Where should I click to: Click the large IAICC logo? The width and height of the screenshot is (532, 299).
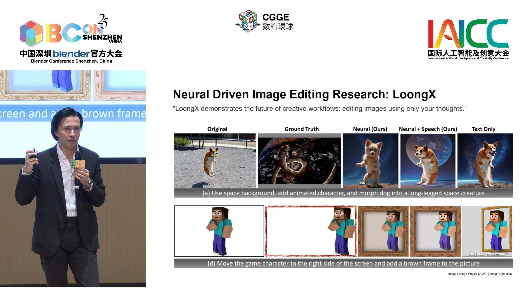pos(468,33)
